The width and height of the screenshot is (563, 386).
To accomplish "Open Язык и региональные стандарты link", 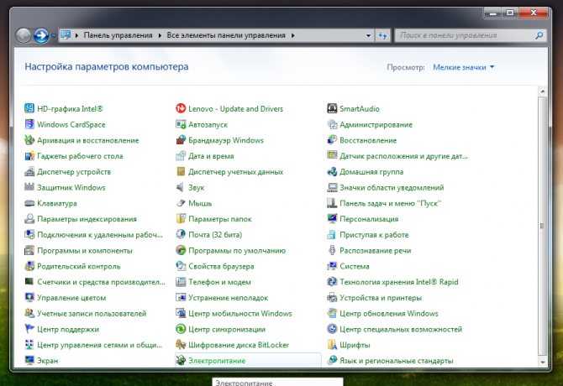I will [397, 361].
